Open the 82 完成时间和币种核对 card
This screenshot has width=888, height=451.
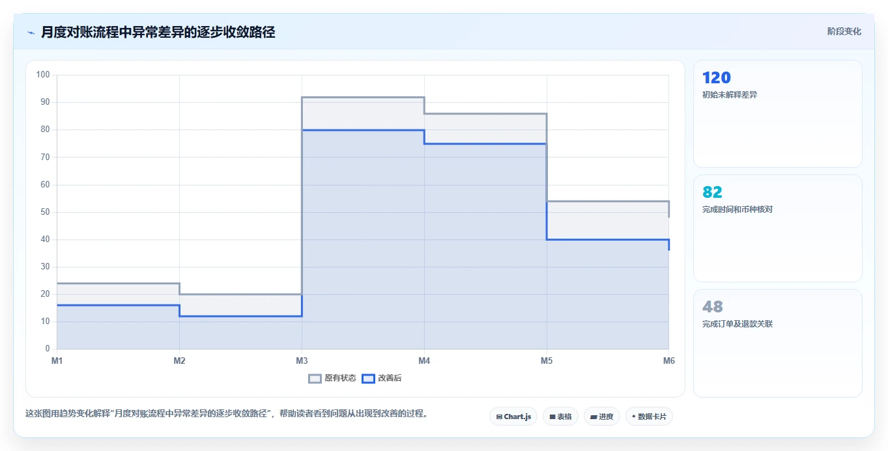(x=777, y=228)
